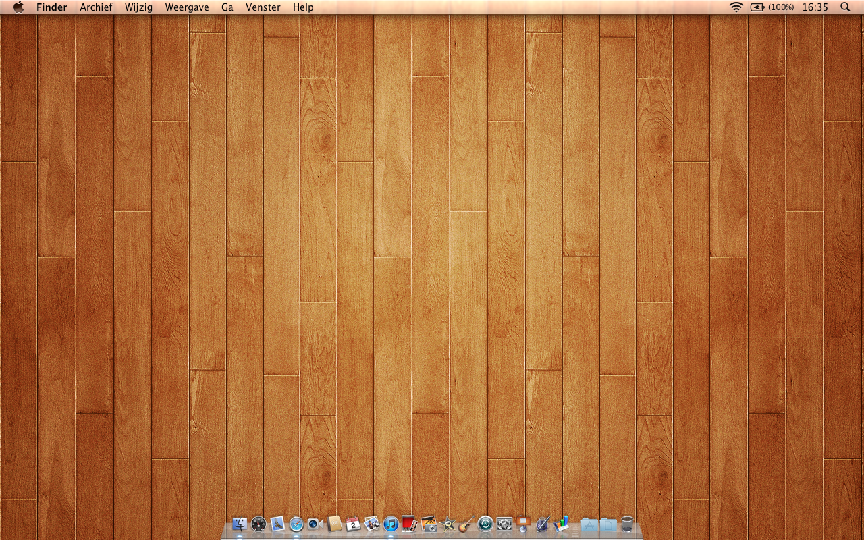Launch iMovie star icon in Dock
864x540 pixels.
[x=448, y=524]
